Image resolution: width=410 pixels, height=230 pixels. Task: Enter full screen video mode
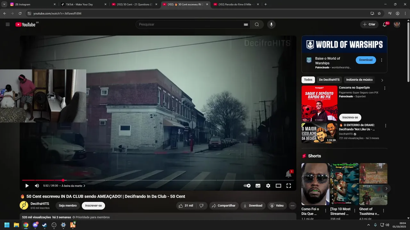pos(289,186)
